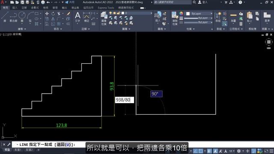Click the Group icon
274x154 pixels.
point(218,17)
